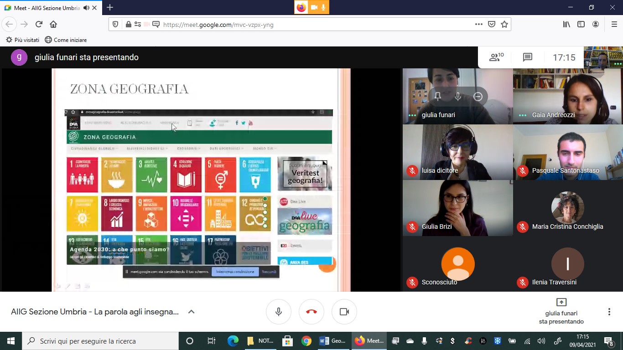Select the Meet AIIG Sezione Umbria tab

51,8
